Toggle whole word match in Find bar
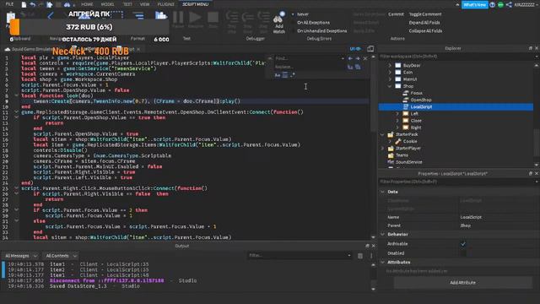 point(285,75)
